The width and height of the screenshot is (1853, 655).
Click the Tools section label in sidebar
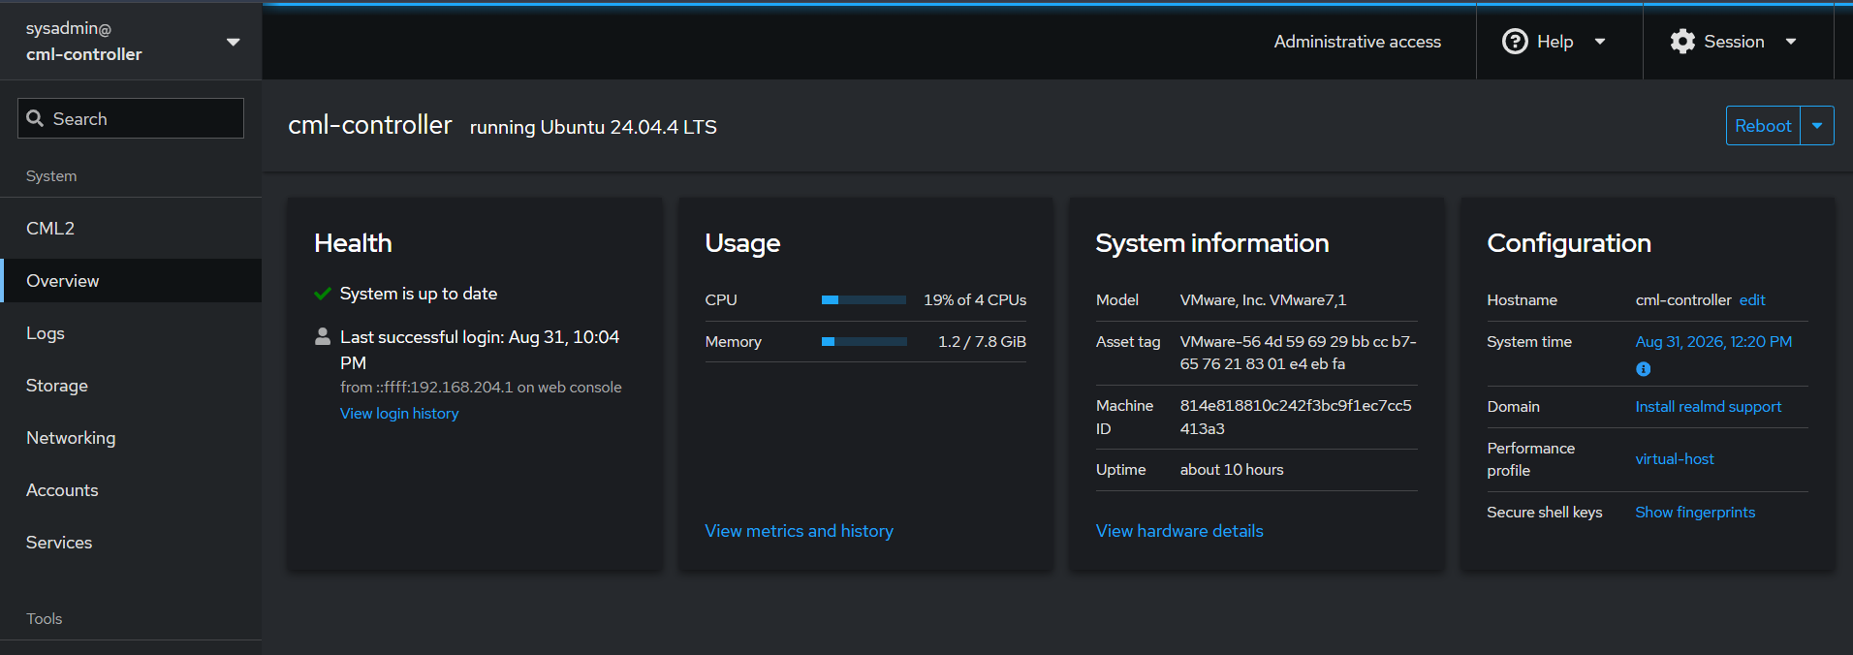pyautogui.click(x=45, y=619)
